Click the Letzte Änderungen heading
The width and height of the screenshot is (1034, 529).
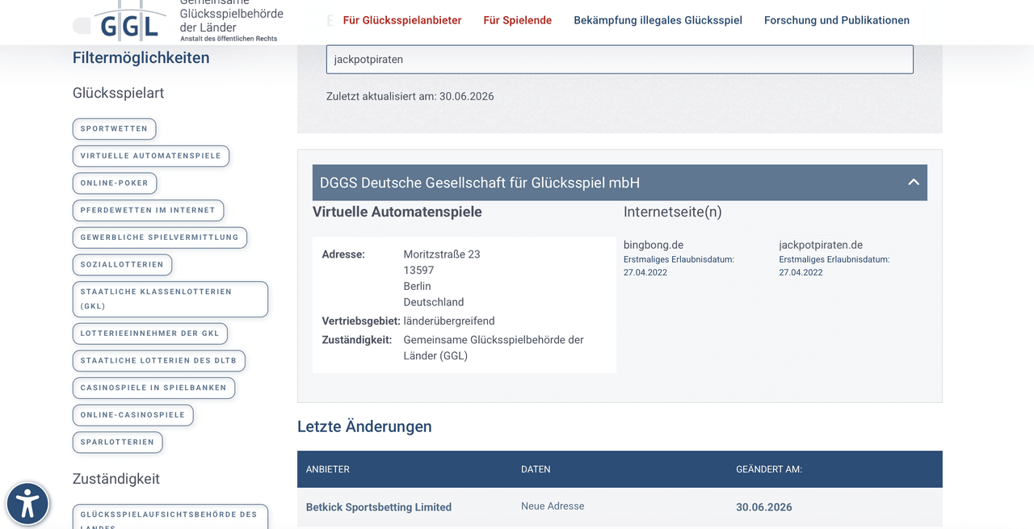[364, 426]
